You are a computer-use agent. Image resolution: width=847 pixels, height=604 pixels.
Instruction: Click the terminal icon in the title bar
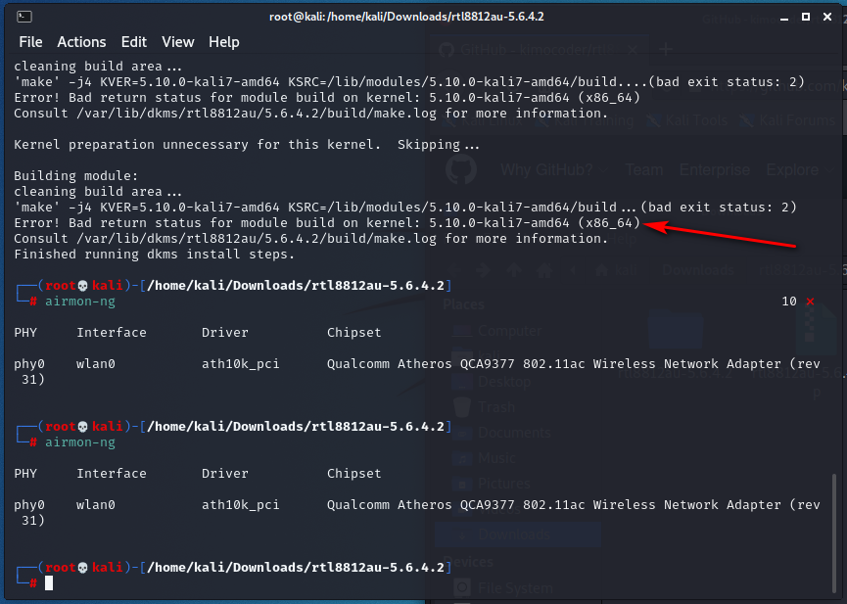point(24,17)
